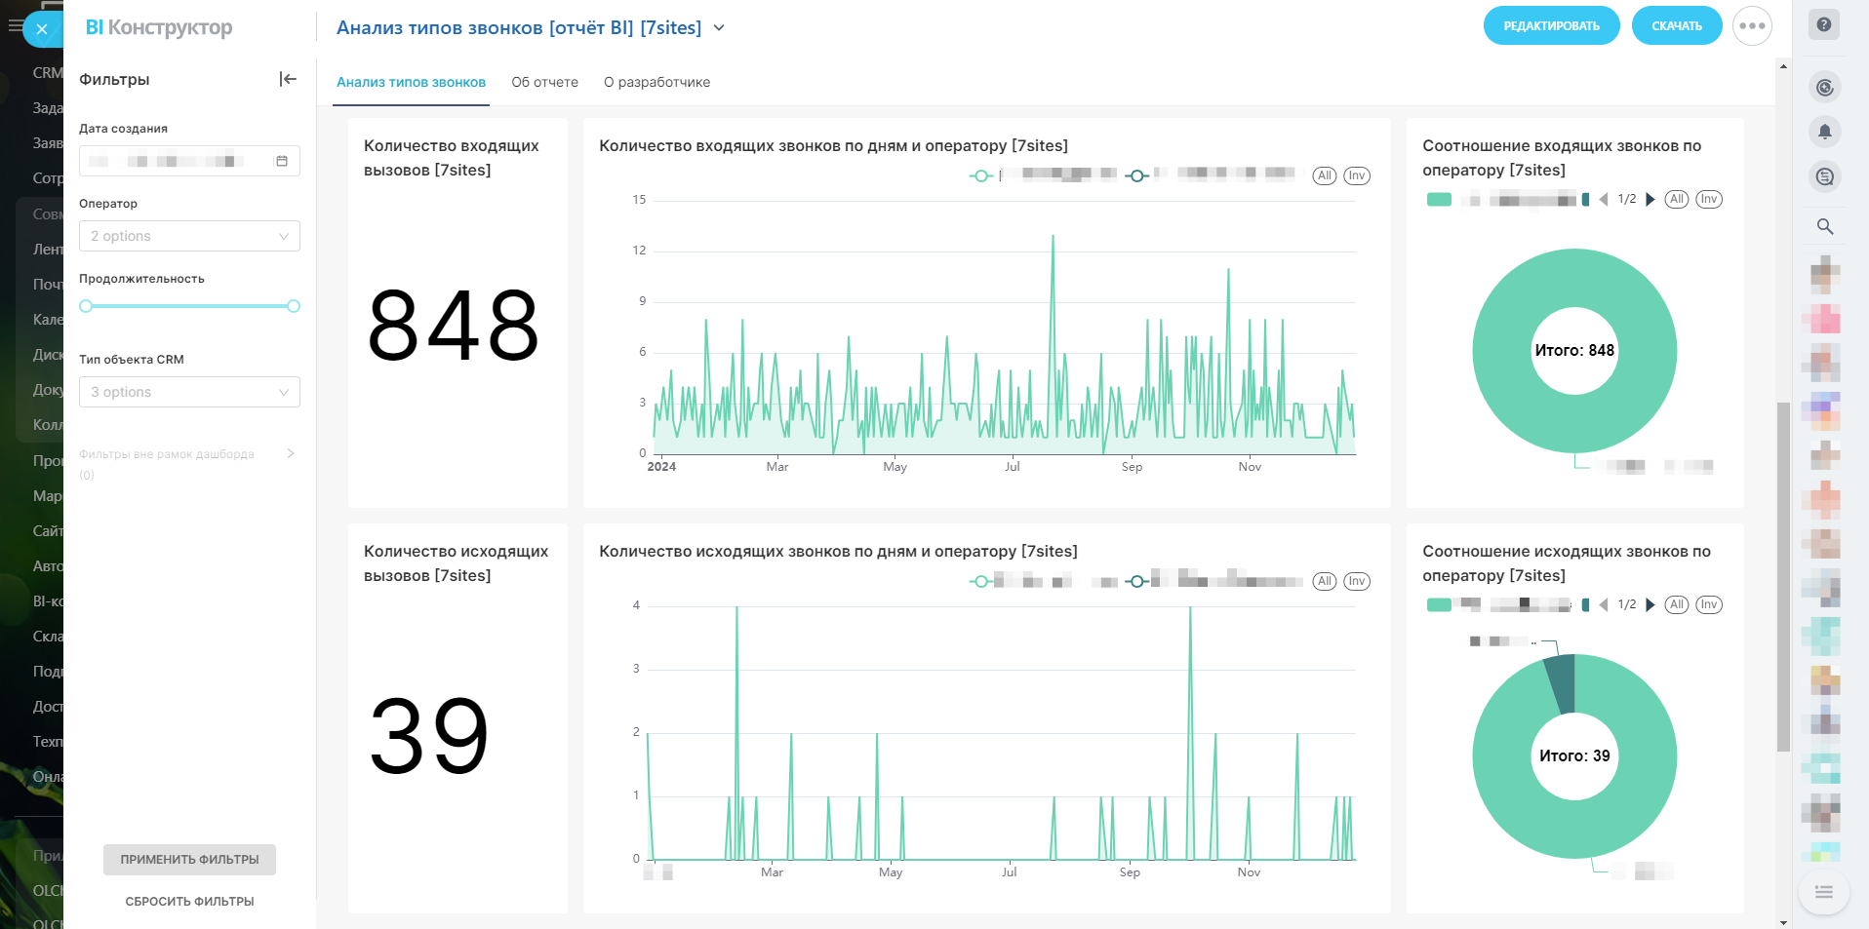Image resolution: width=1869 pixels, height=929 pixels.
Task: Switch to the О разработчике tab
Action: 656,82
